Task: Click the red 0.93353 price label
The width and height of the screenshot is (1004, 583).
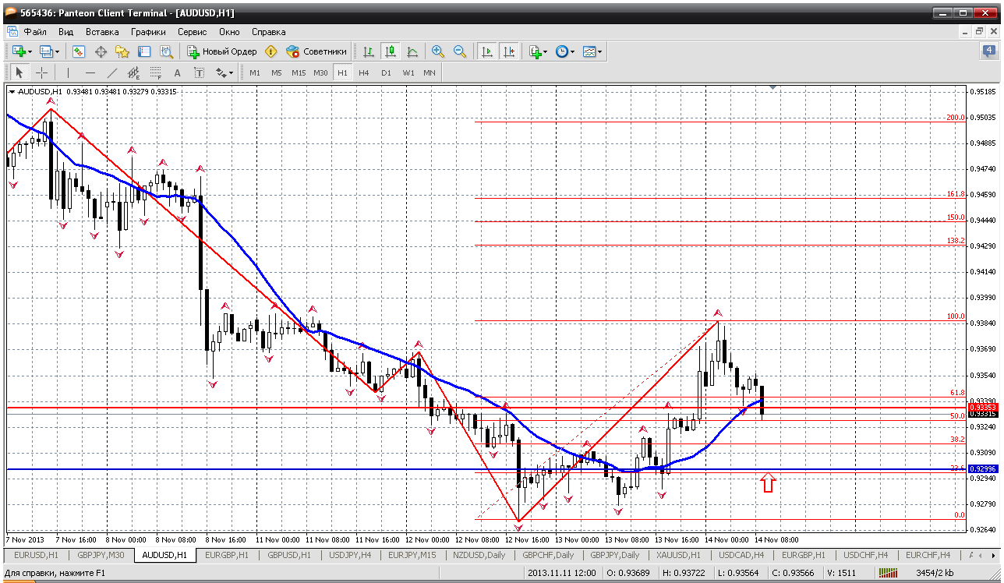Action: [981, 407]
